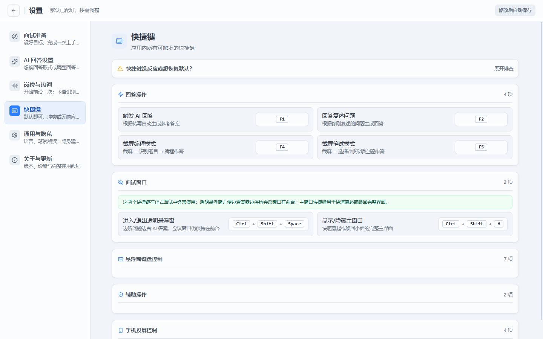Viewport: 543px width, 339px height.
Task: Click the phone icon beside 手机投屏控制
Action: (x=121, y=330)
